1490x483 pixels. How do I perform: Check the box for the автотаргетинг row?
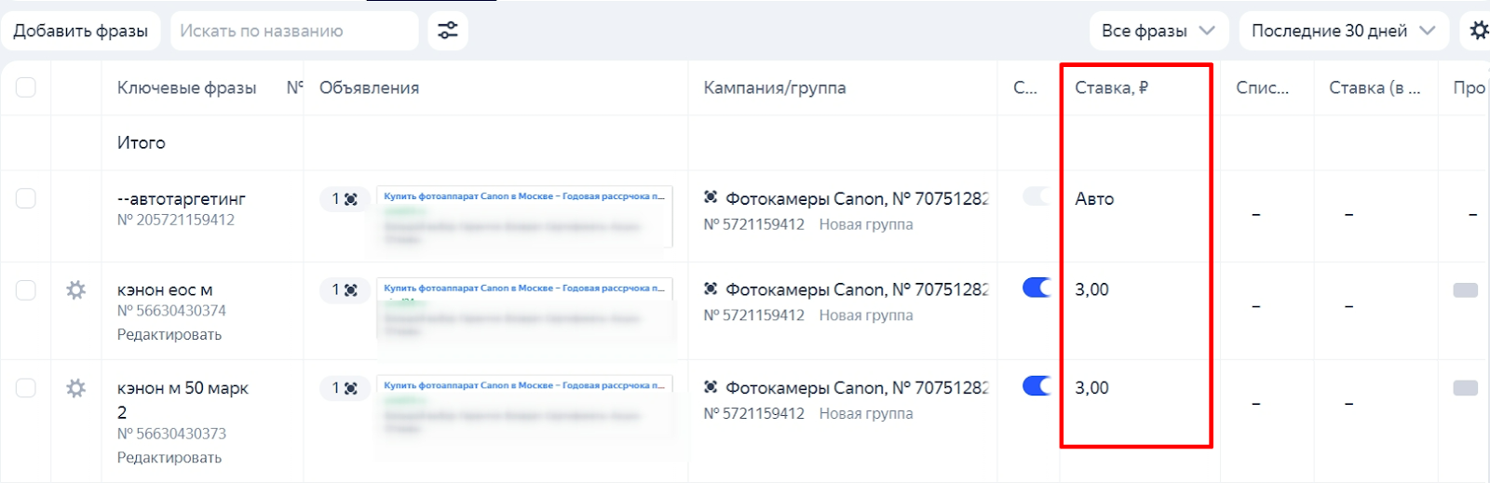pos(26,198)
